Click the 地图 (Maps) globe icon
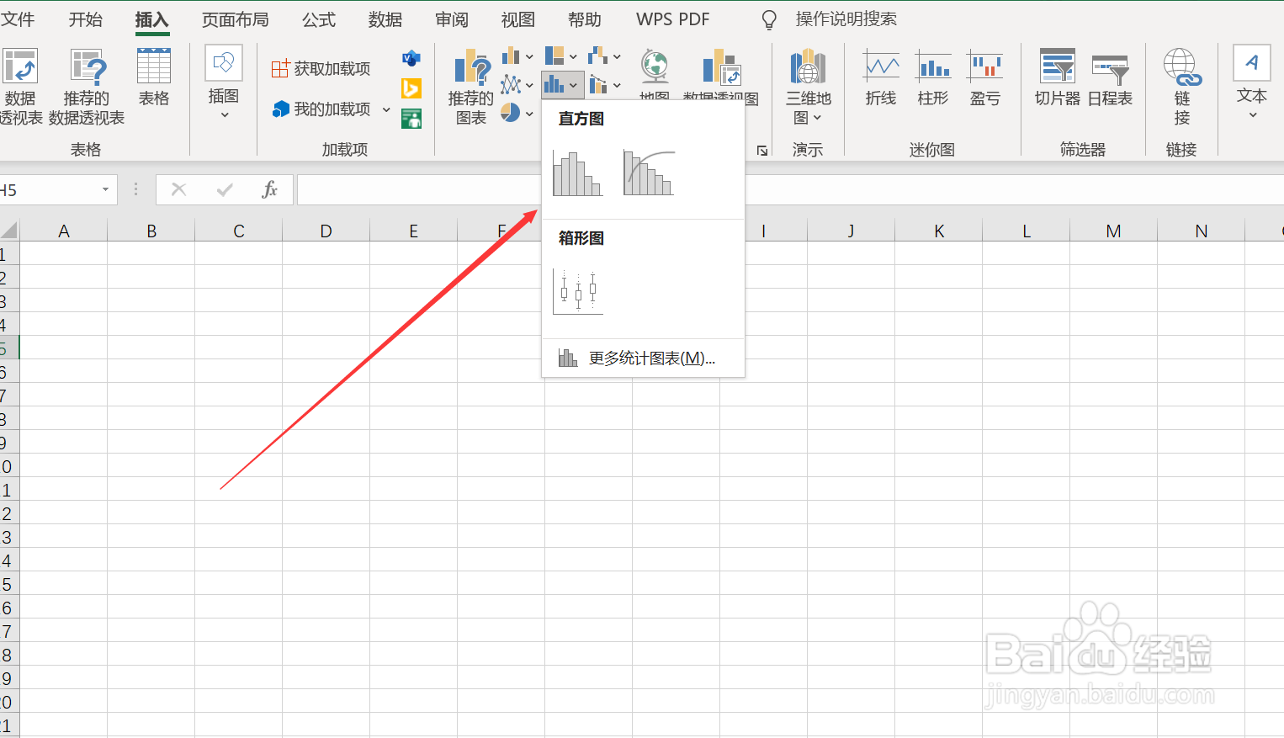This screenshot has height=738, width=1284. coord(655,67)
